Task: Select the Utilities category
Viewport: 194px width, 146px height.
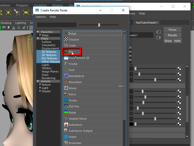Action: click(46, 68)
